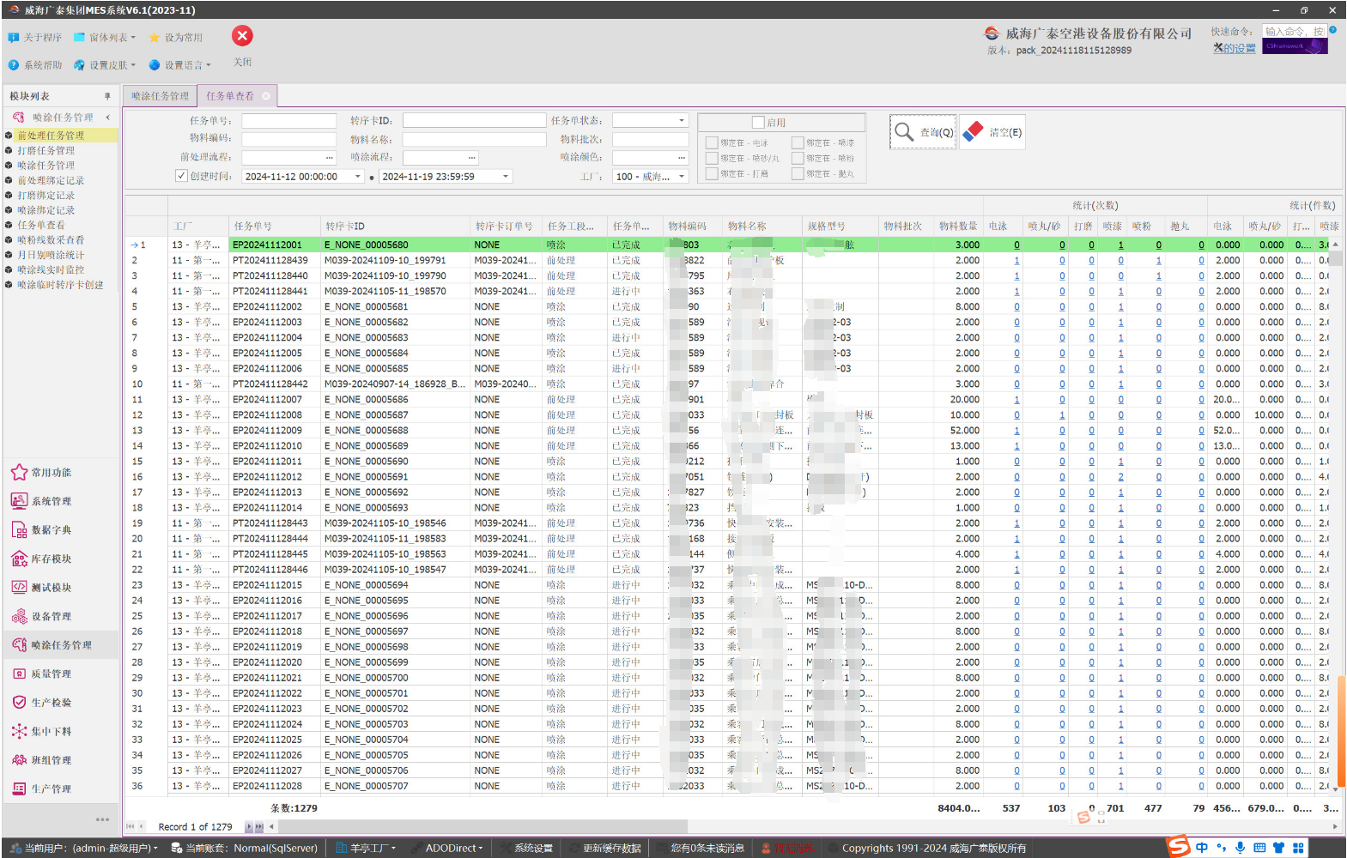Open the 喷涂流程 ellipsis picker

click(x=471, y=158)
